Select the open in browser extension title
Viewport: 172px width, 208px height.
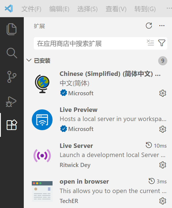84,182
